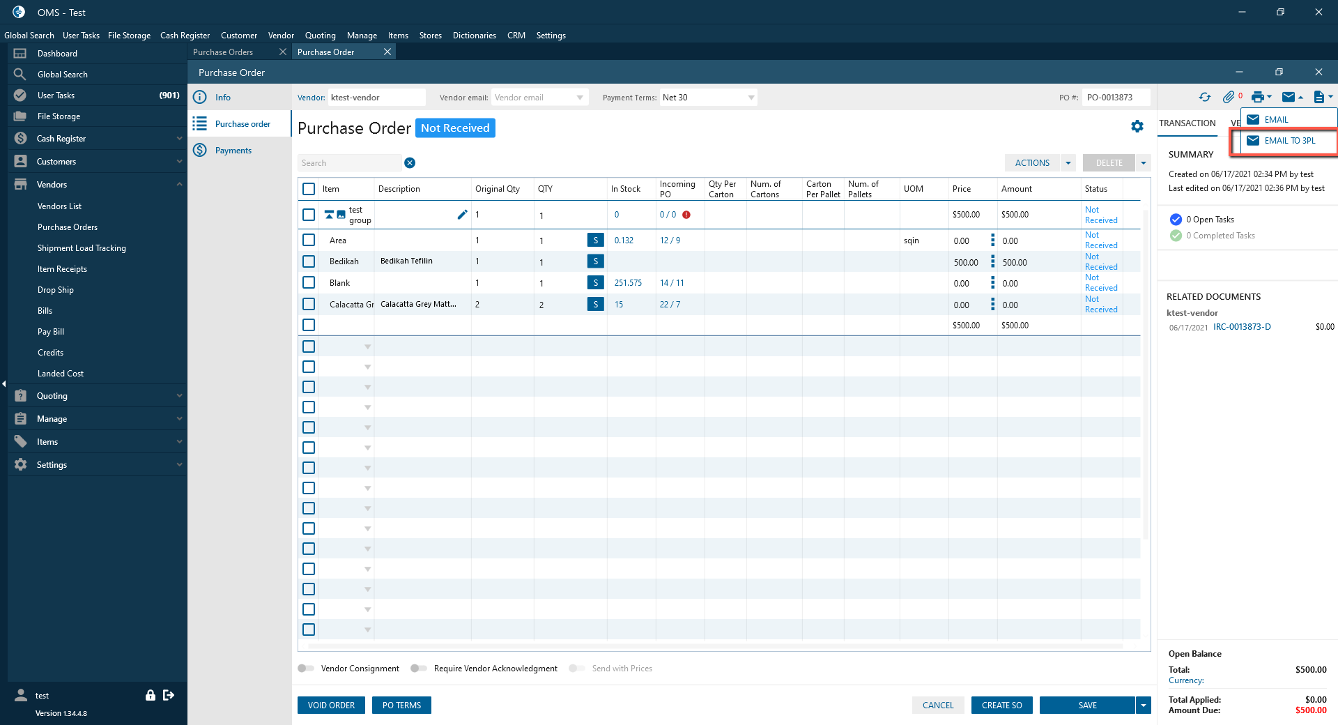Open attachments with the paperclip icon
The image size is (1338, 725).
(x=1228, y=98)
